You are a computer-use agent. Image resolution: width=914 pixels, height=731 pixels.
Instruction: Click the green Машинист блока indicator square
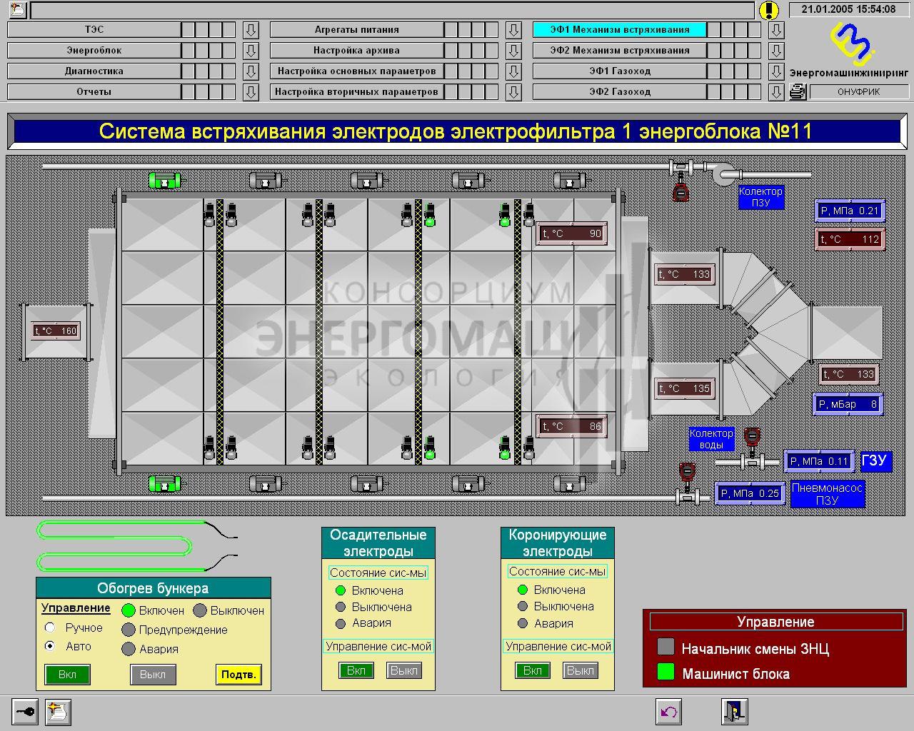click(666, 672)
